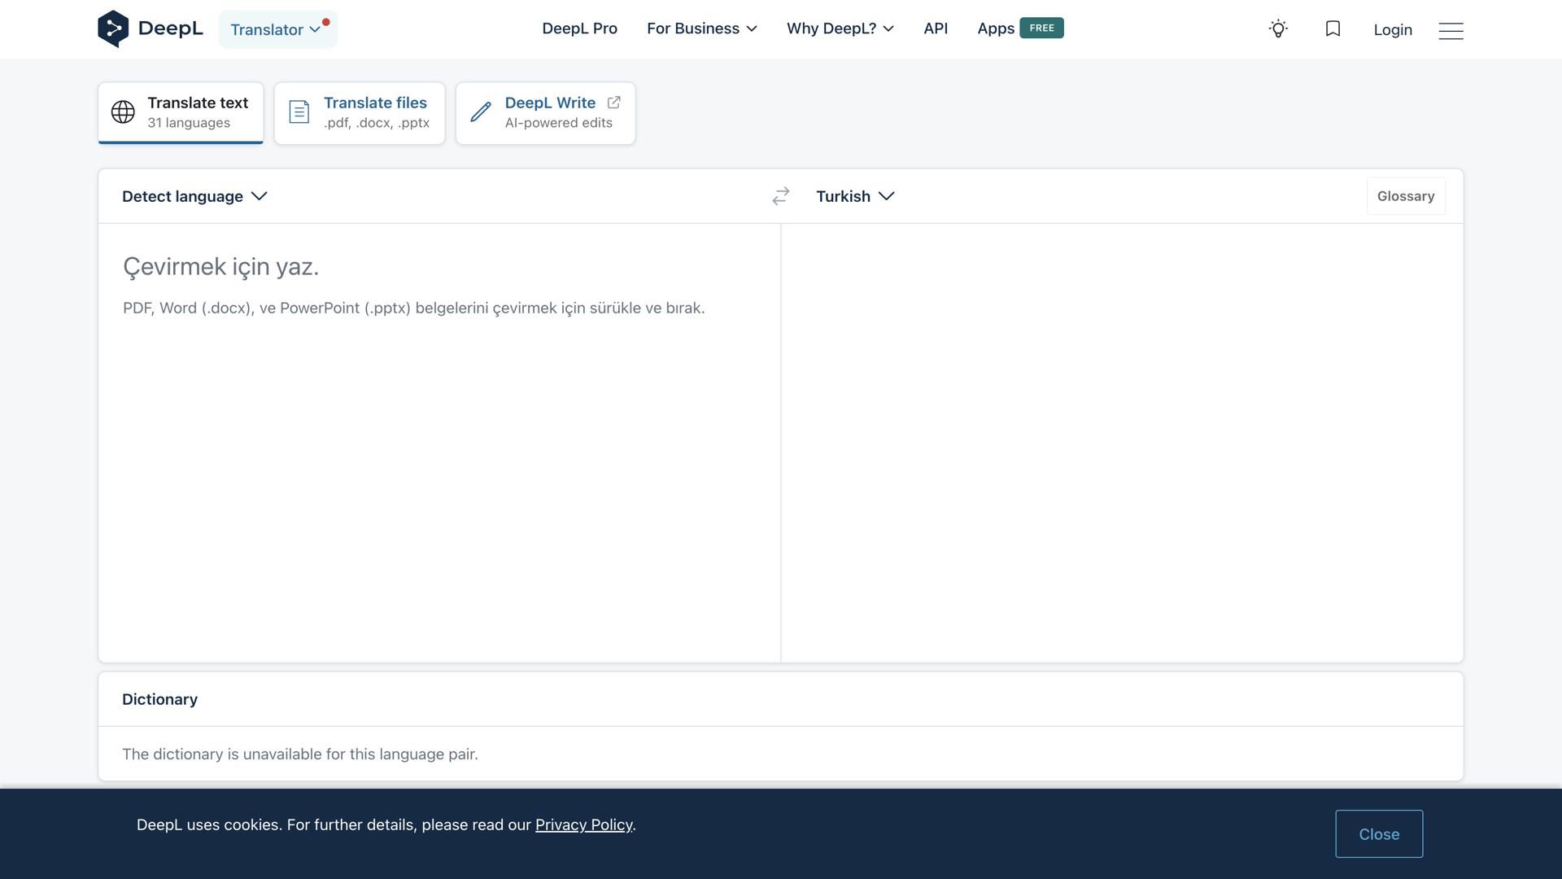
Task: Open the lightbulb suggestions icon
Action: 1277,28
